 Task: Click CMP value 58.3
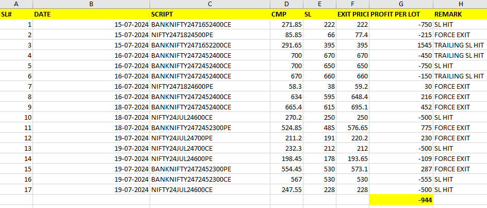coord(286,86)
